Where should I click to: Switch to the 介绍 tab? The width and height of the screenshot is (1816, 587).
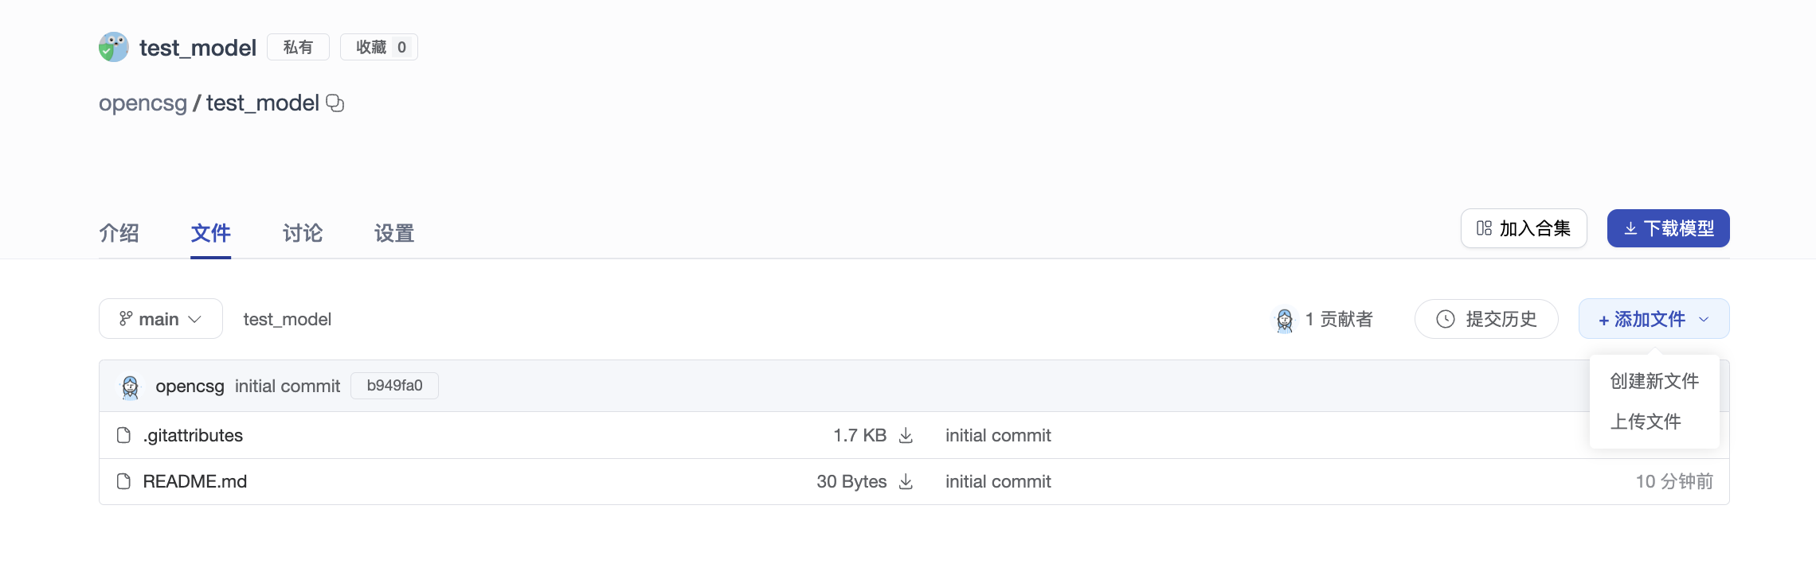tap(119, 233)
